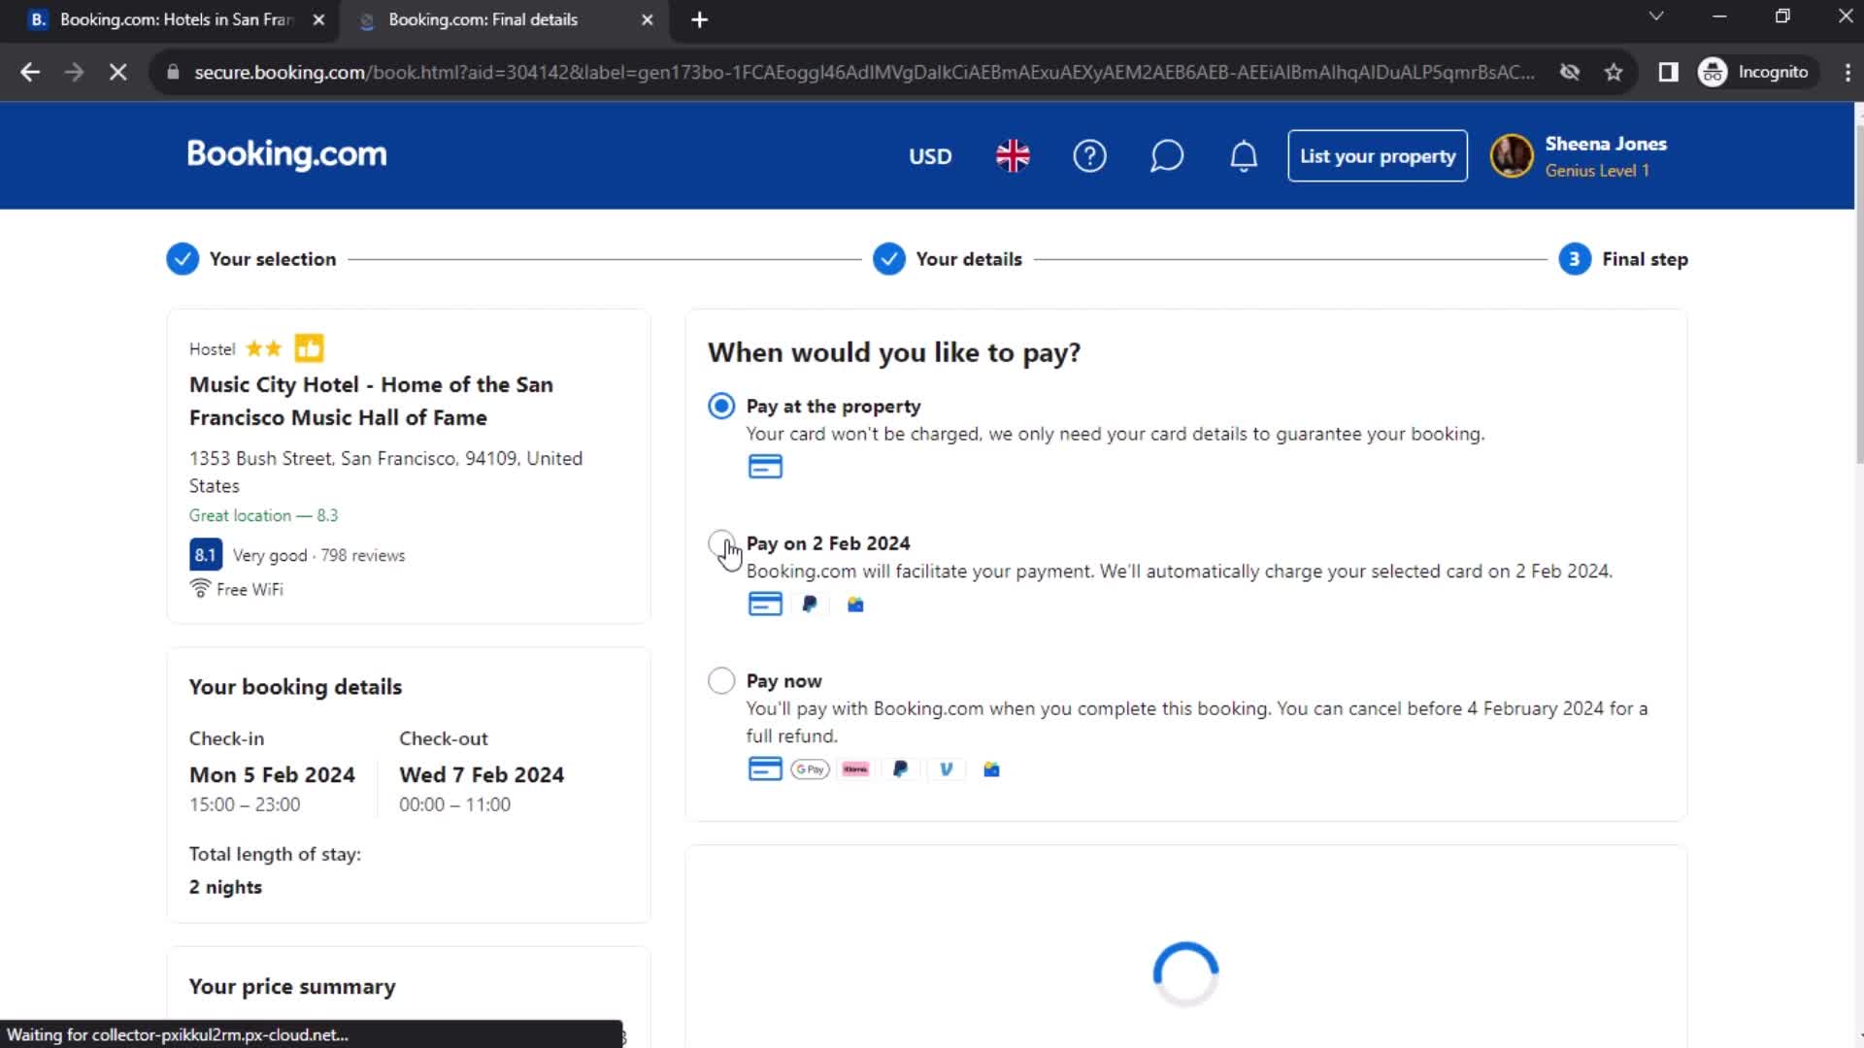Click the 8.1 review score badge
The height and width of the screenshot is (1048, 1864).
tap(205, 555)
